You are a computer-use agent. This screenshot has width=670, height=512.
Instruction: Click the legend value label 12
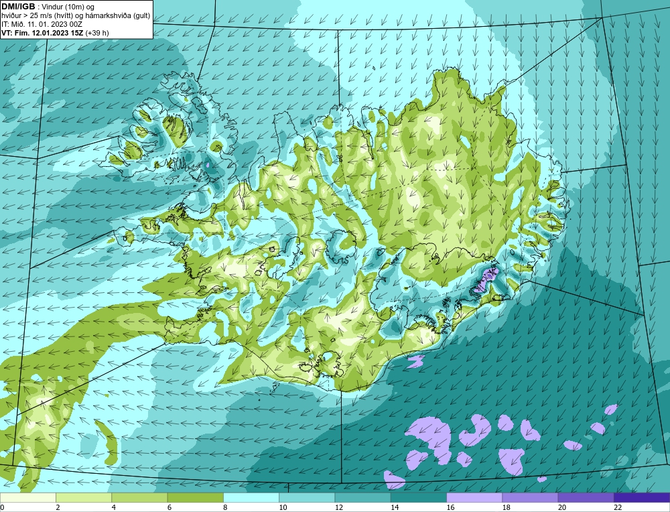pos(339,507)
